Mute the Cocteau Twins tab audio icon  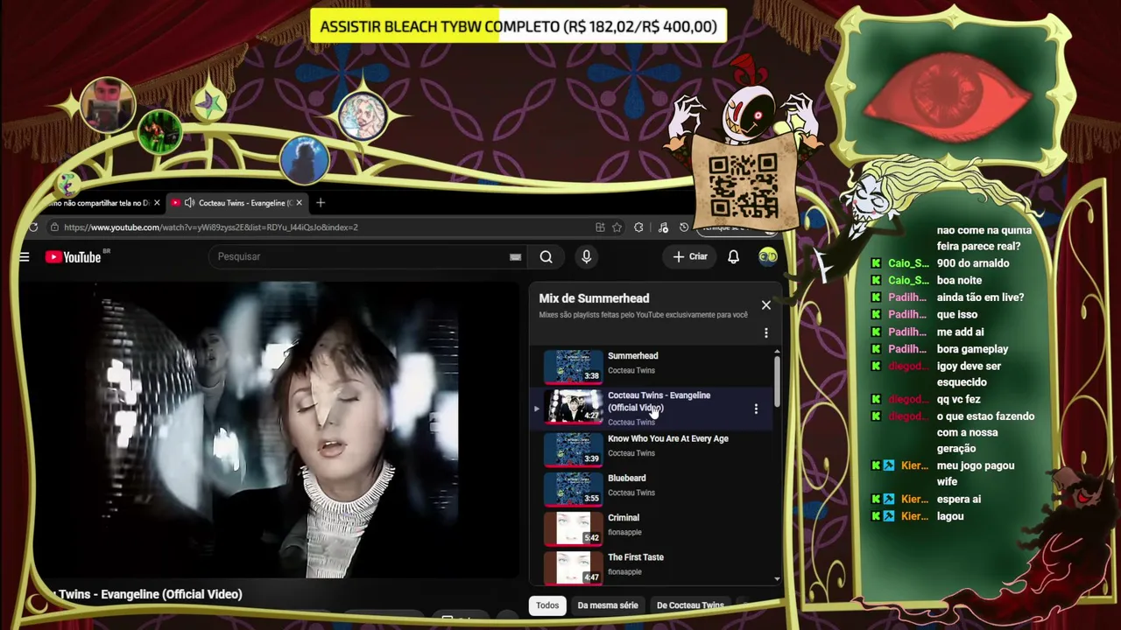coord(189,203)
